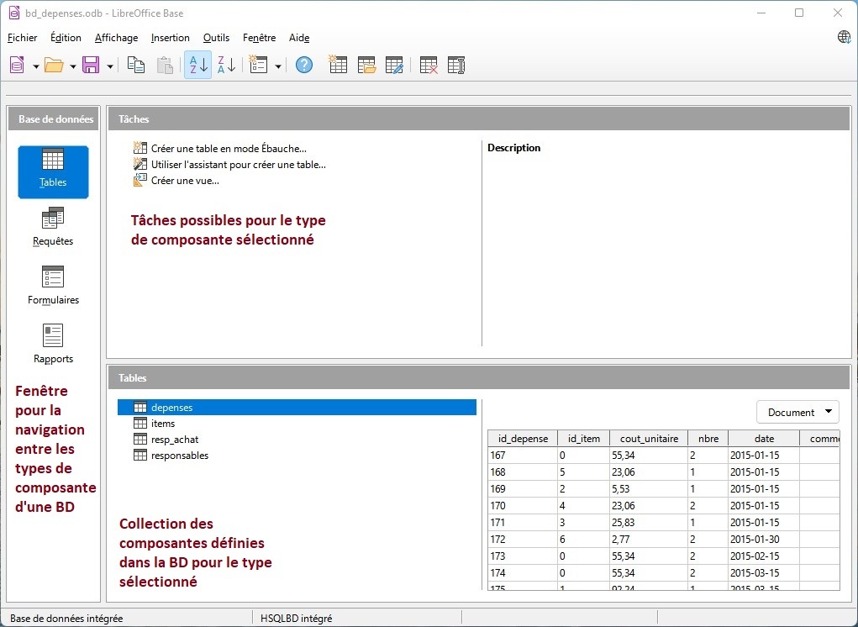Expand the Save button dropdown arrow

point(110,66)
